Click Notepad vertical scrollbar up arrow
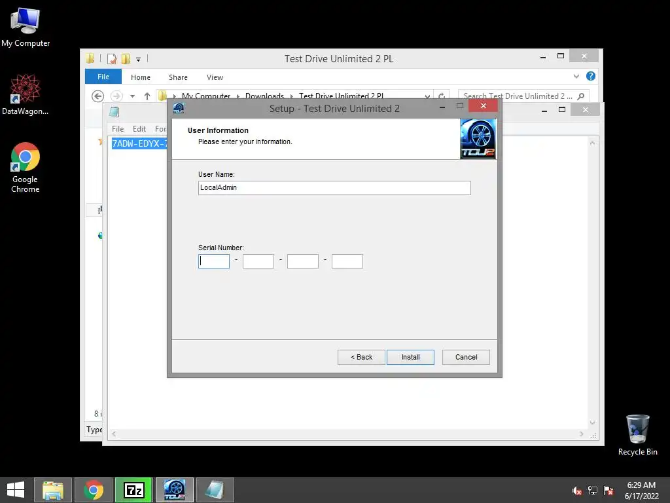 [592, 143]
